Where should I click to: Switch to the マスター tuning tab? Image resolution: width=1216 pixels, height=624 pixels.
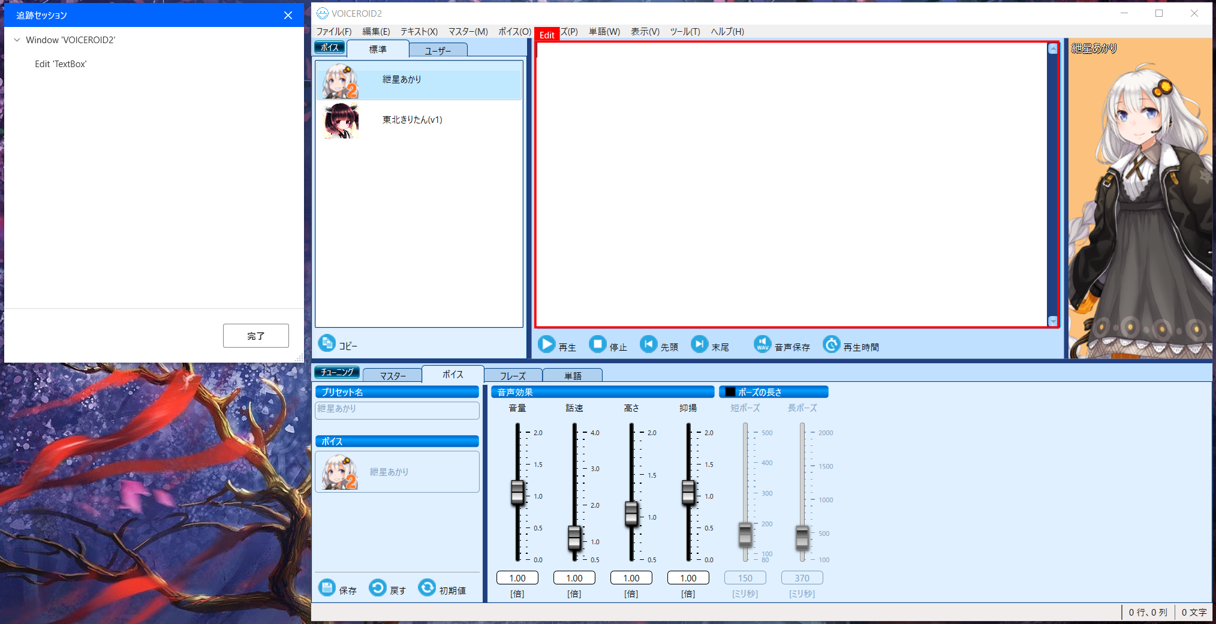393,376
